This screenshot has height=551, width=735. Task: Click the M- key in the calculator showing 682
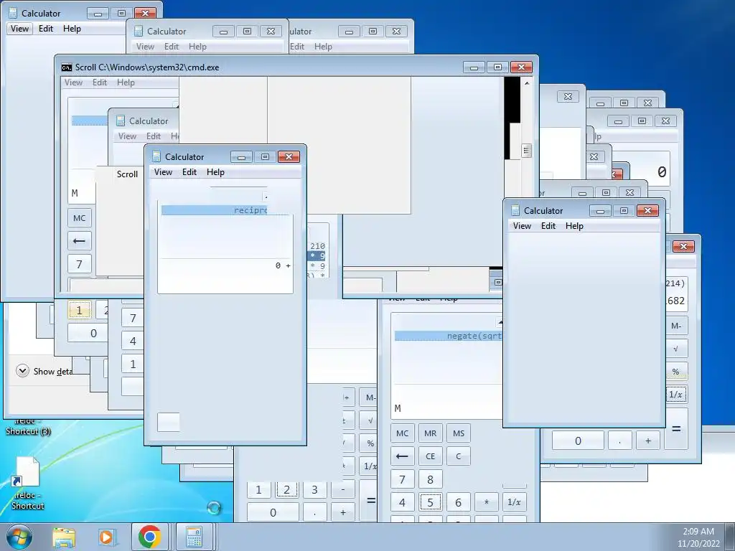point(676,326)
